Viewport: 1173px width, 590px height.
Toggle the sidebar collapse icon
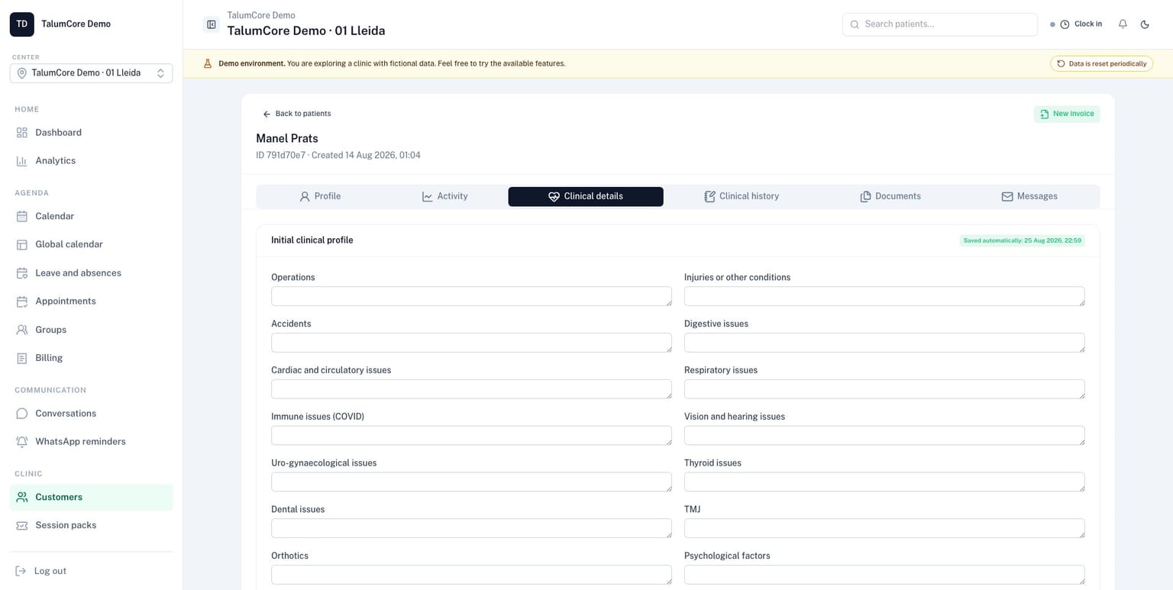[212, 24]
